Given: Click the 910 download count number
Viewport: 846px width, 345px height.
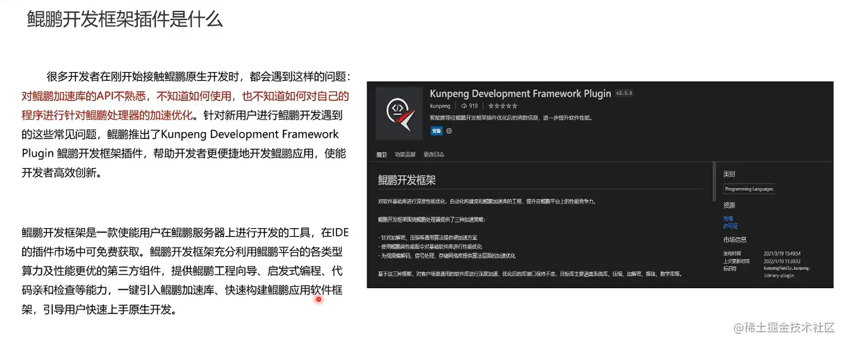Looking at the screenshot, I should (473, 106).
